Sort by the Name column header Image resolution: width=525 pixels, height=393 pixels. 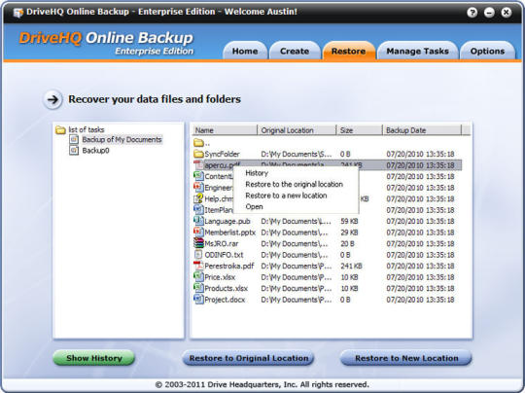225,130
